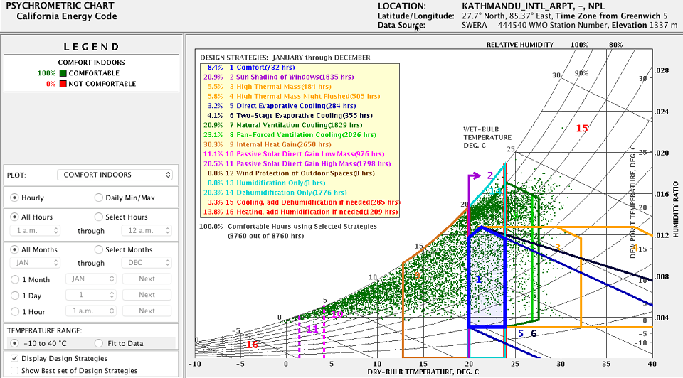Select strategy 3 High Thermal Mass (484 hrs)
Viewport: 683px width, 378px height.
coord(269,87)
